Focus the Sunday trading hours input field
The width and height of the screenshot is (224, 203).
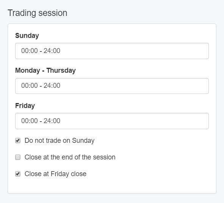tap(112, 51)
